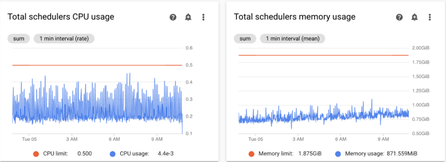Open more options menu on memory usage chart
446x162 pixels.
[430, 17]
